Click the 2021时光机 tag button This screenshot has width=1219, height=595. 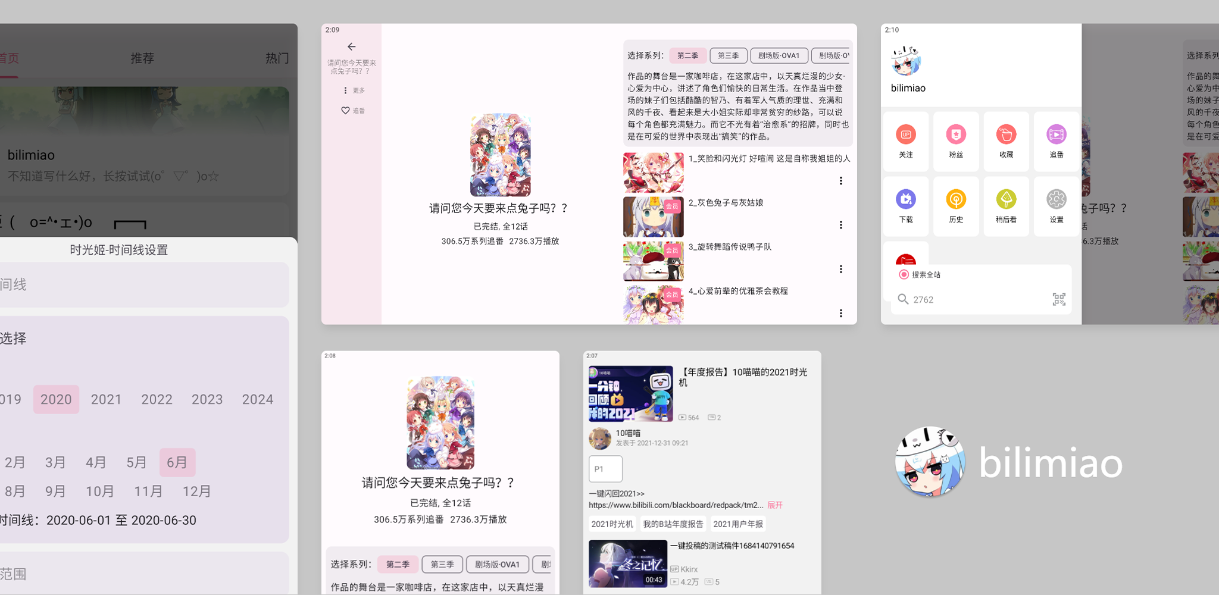(x=612, y=524)
